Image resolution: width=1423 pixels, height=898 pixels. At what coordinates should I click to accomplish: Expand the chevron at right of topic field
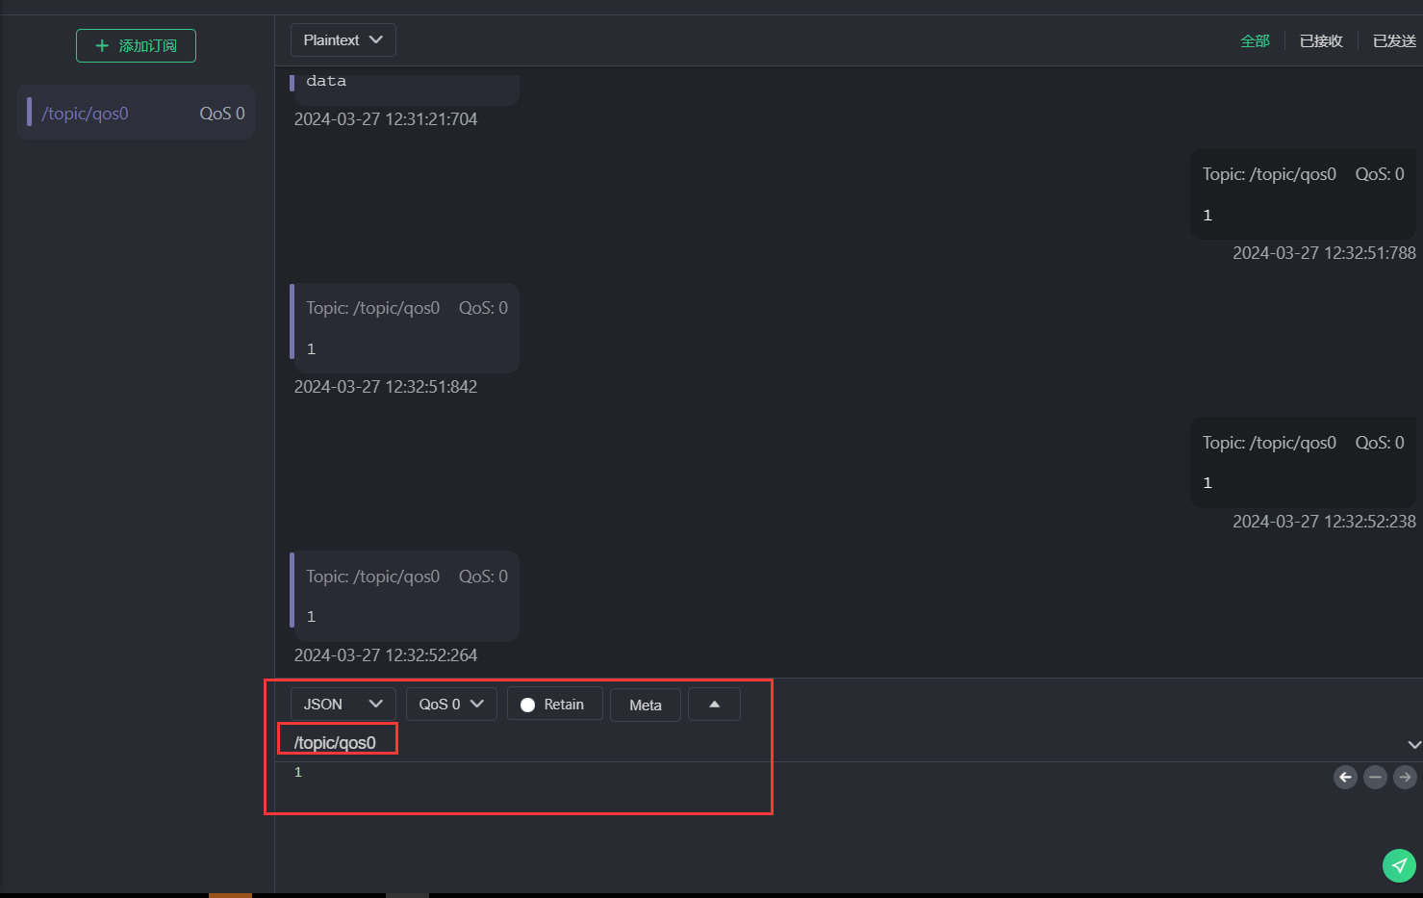[x=1413, y=744]
